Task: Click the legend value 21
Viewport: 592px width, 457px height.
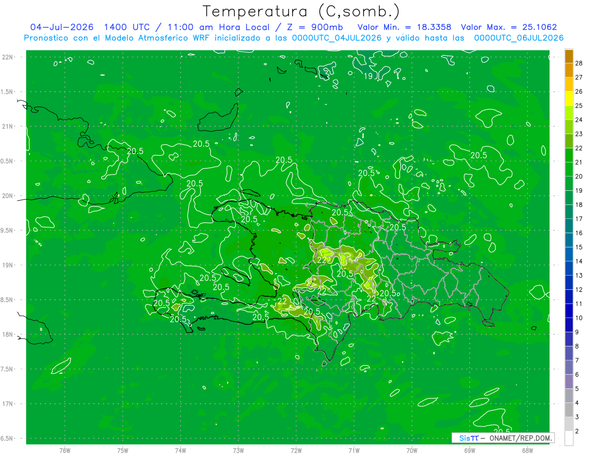Action: 579,162
